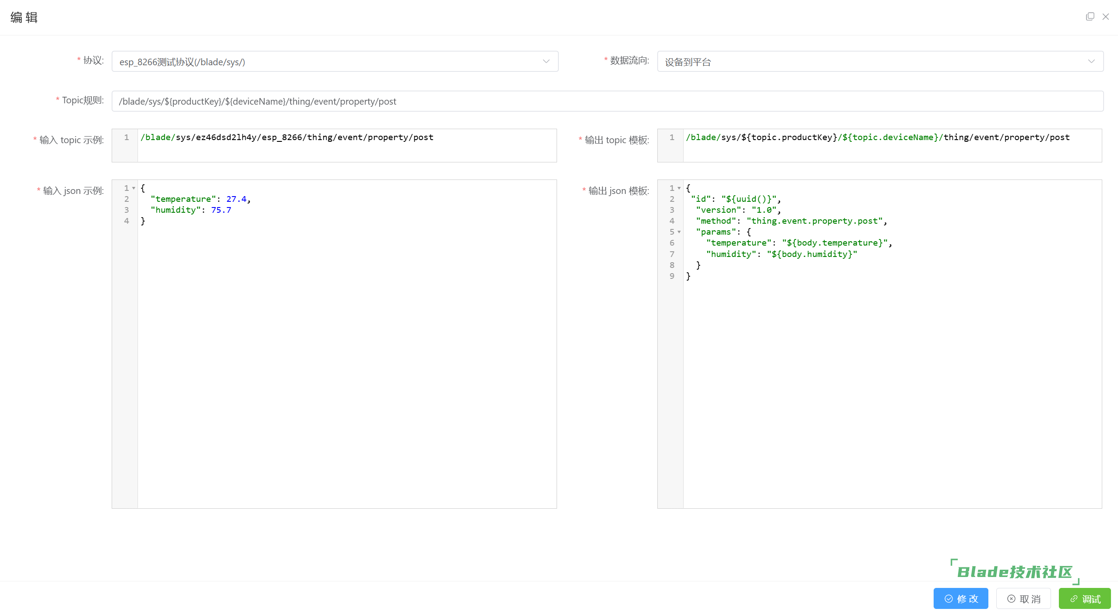Click the 编辑 dialog title
The image size is (1118, 612).
click(x=24, y=18)
